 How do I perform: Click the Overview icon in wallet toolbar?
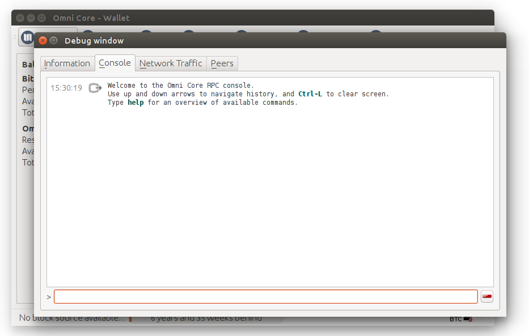tap(27, 37)
